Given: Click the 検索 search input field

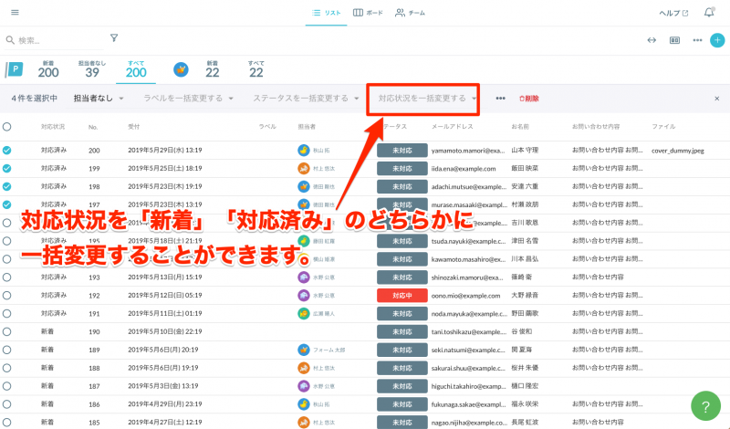Looking at the screenshot, I should 55,40.
